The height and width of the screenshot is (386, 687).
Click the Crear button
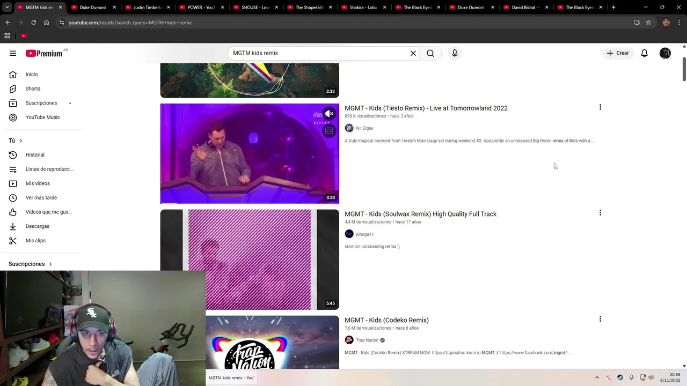[618, 53]
